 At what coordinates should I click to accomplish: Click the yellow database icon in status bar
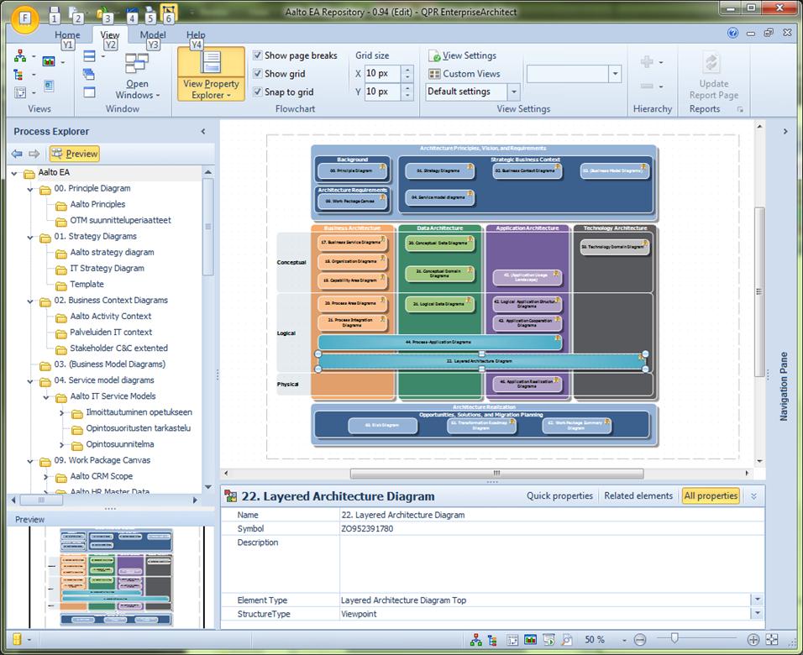(x=17, y=638)
